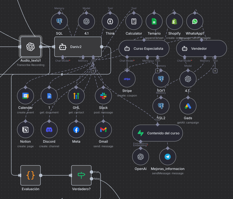Select the Contenido del curso vector store node
Screen dimensions: 233x199
point(157,133)
